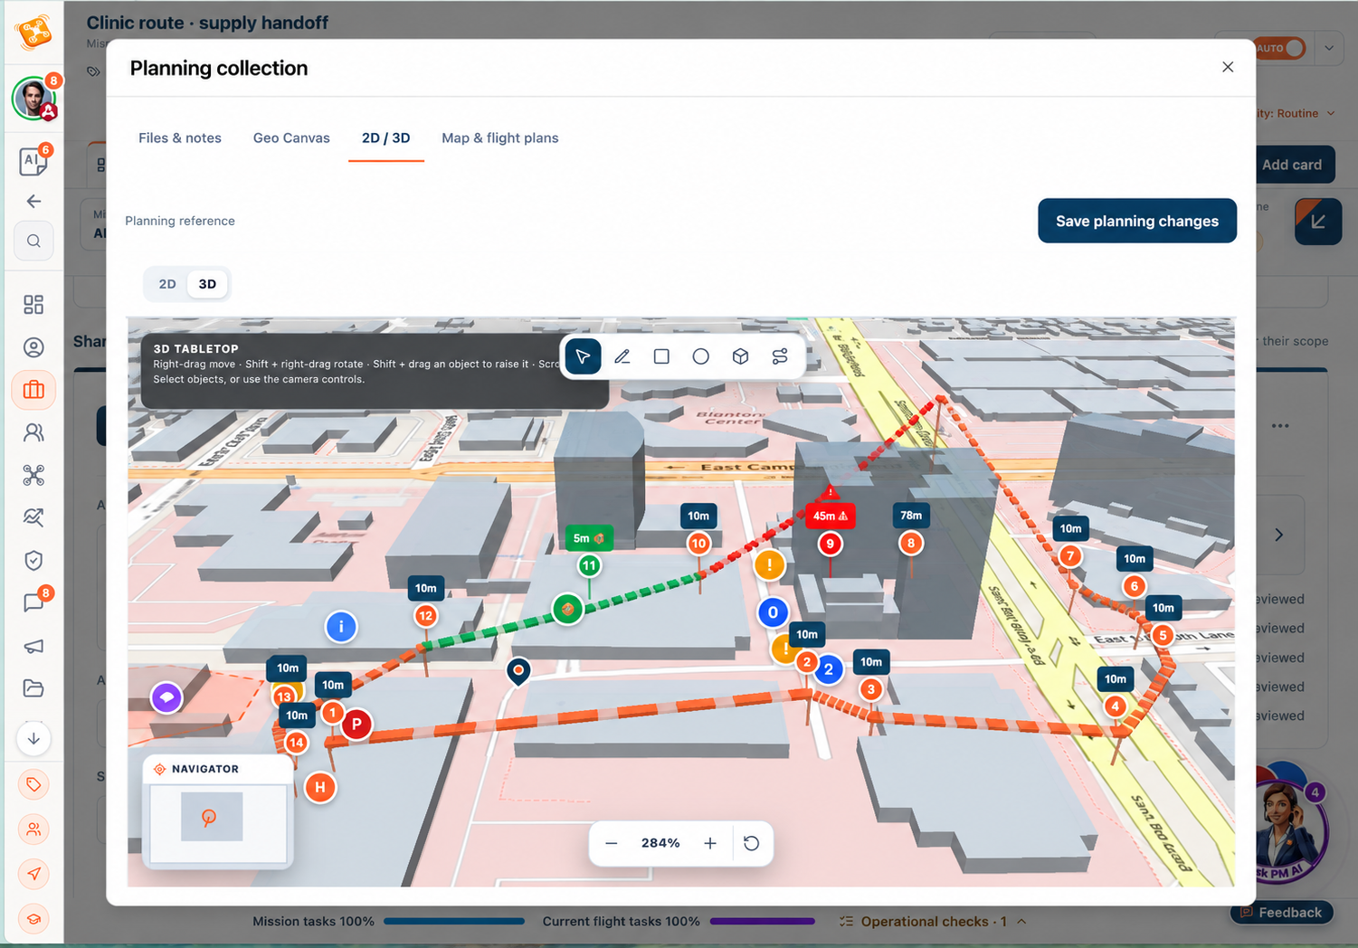
Task: Select the route path tool
Action: pyautogui.click(x=780, y=356)
